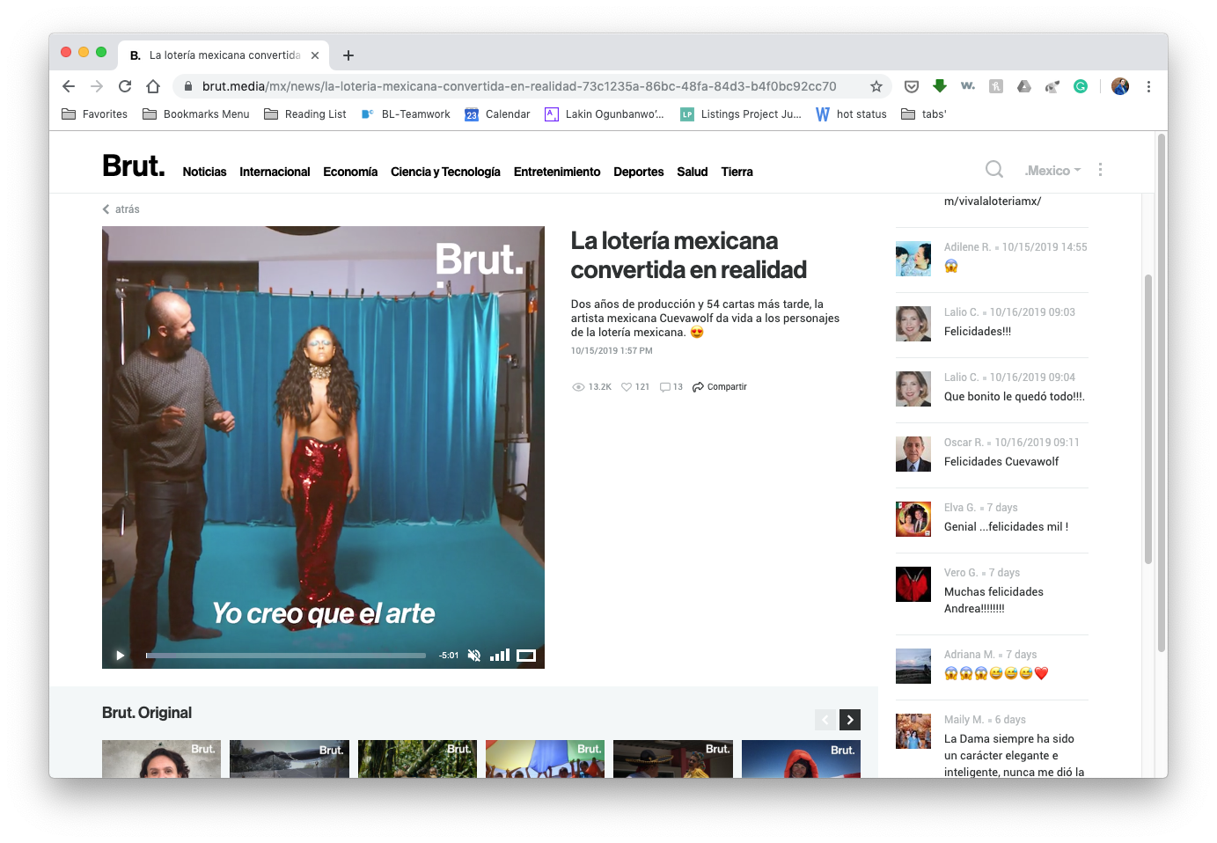The width and height of the screenshot is (1217, 843).
Task: Open the Deportes section
Action: click(x=639, y=172)
